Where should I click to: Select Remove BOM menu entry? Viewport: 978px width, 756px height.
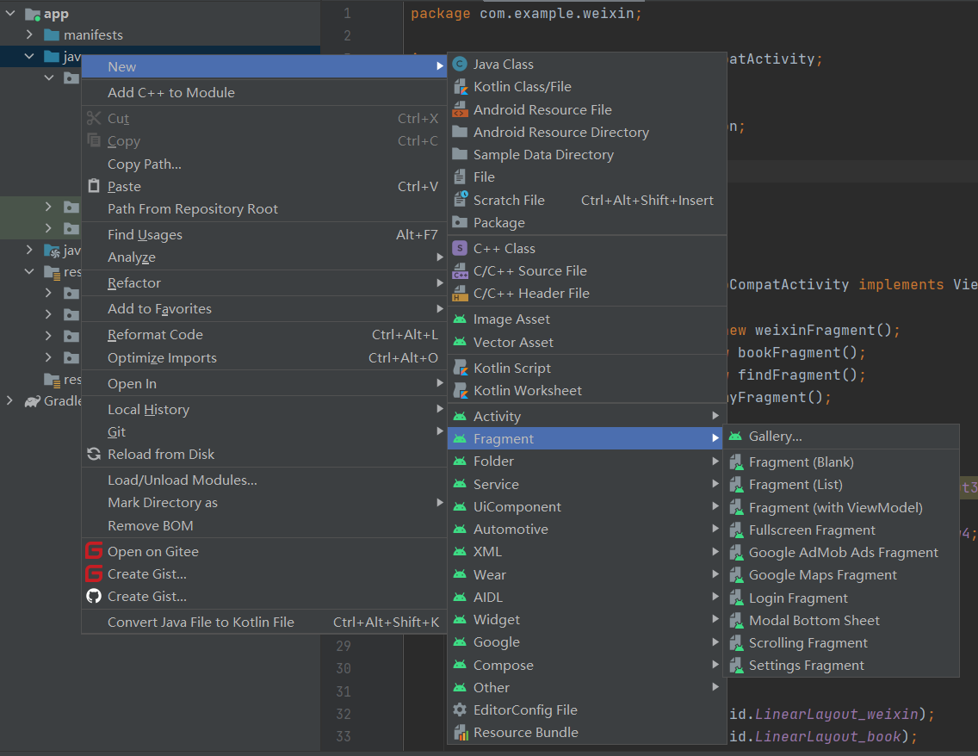point(263,526)
